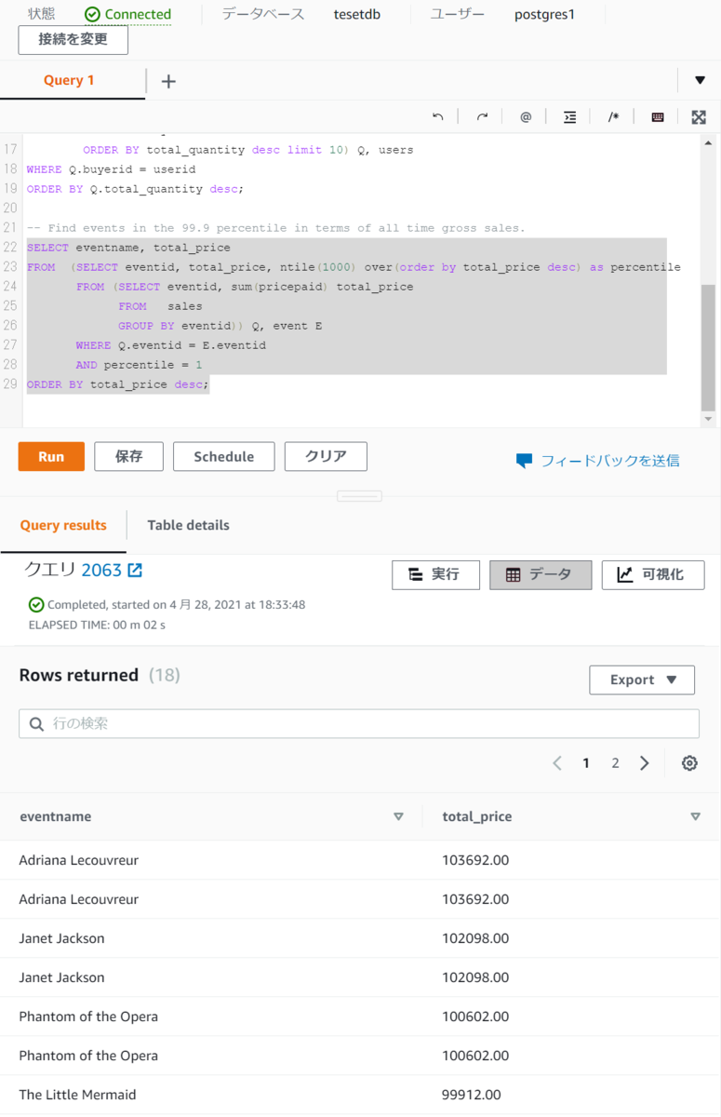
Task: Sort by eventname column arrow
Action: pos(398,816)
